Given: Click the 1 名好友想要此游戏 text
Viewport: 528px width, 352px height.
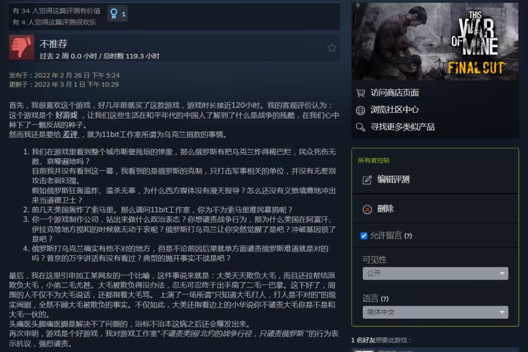Looking at the screenshot, I should click(x=381, y=340).
